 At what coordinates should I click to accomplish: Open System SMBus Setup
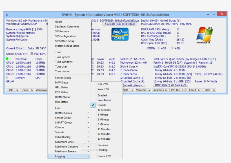pyautogui.click(x=69, y=46)
